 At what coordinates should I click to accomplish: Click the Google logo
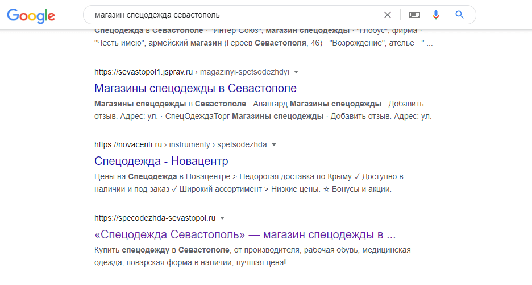point(31,15)
